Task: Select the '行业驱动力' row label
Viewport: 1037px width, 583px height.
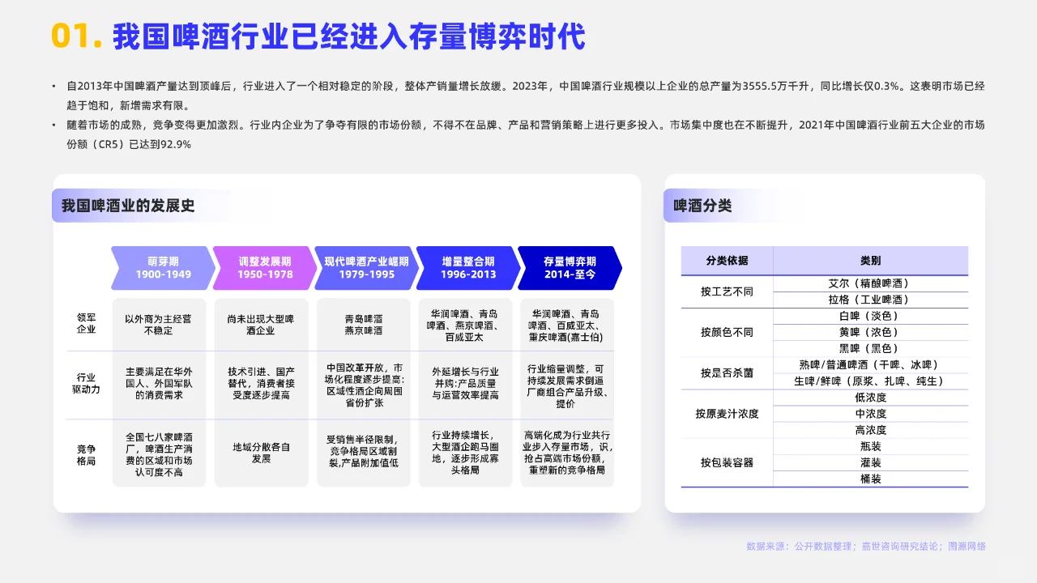Action: (x=86, y=384)
